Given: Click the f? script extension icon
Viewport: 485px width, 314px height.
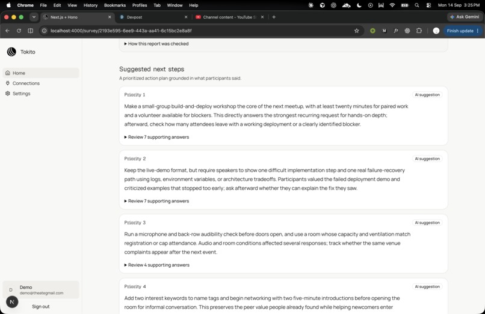Looking at the screenshot, I should [x=396, y=31].
